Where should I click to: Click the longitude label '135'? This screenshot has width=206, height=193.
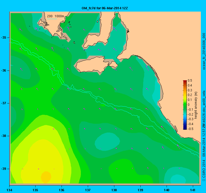(x=35, y=190)
